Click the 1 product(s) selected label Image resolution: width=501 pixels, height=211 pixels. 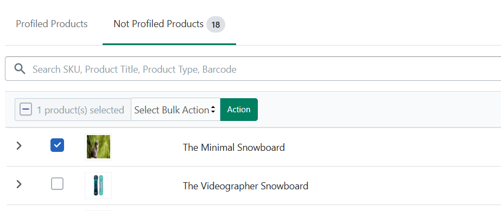pyautogui.click(x=80, y=110)
